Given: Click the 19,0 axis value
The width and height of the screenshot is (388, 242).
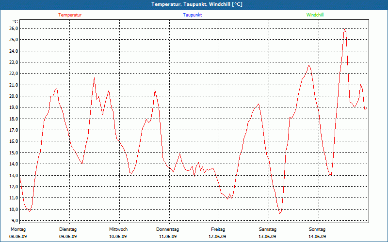Looking at the screenshot, I should [14, 107].
